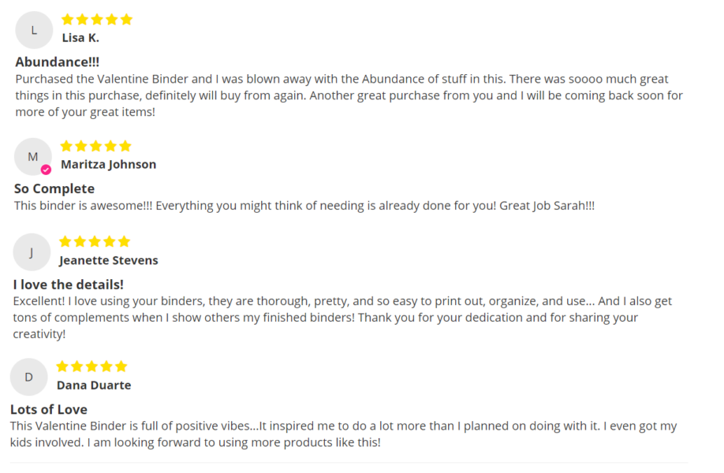
Task: Click Maritza Johnson's "M" avatar circle
Action: click(33, 157)
